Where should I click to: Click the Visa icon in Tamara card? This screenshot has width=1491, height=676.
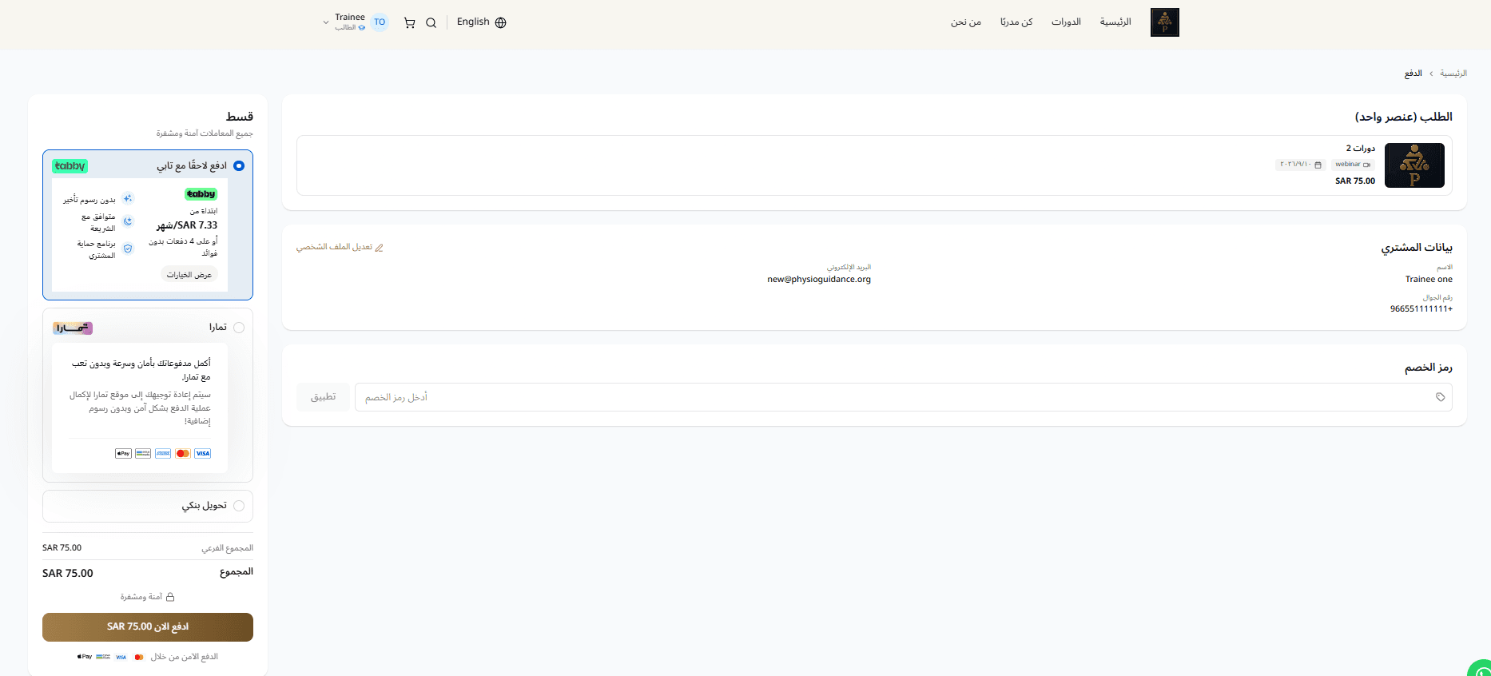point(203,454)
